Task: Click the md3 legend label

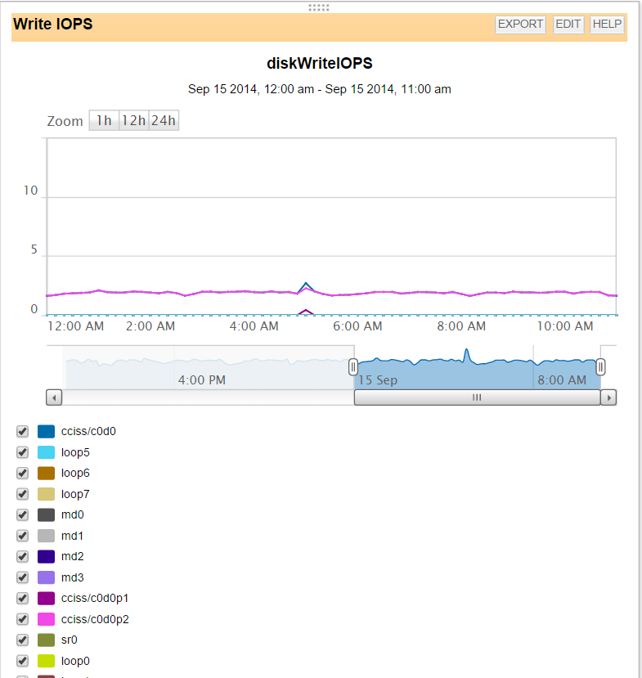Action: 73,577
